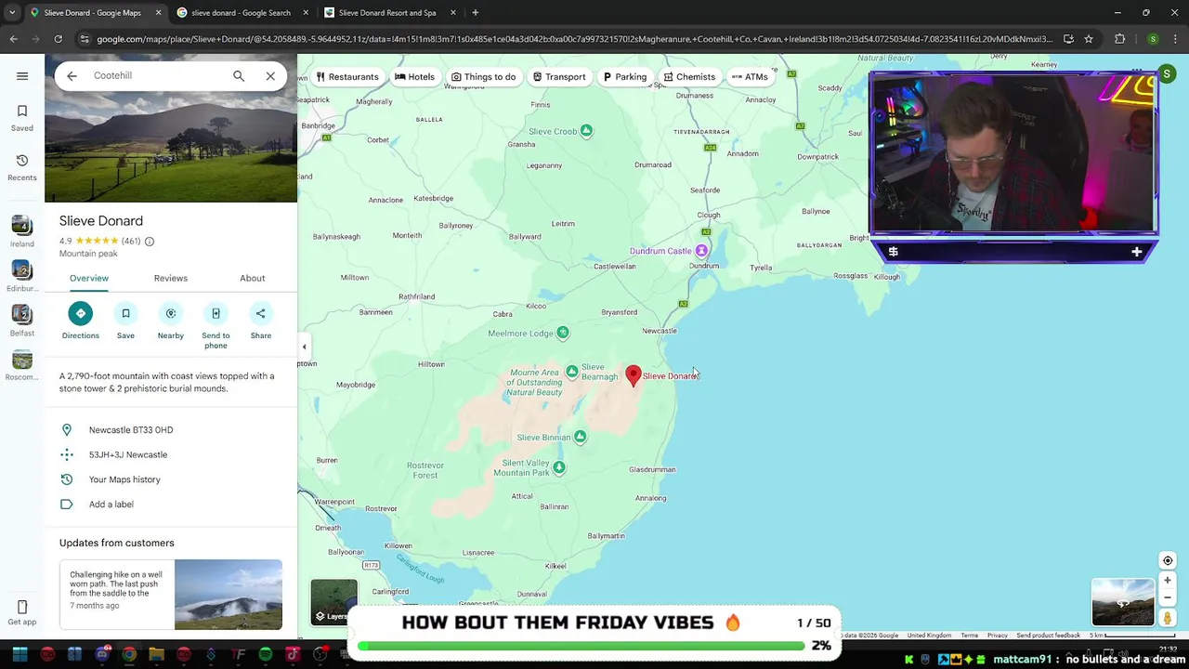This screenshot has width=1189, height=669.
Task: Select Silent Valley Mountain Park marker
Action: click(559, 467)
